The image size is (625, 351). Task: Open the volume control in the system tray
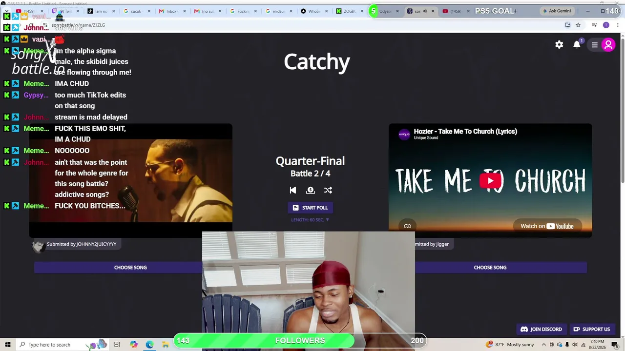click(575, 345)
